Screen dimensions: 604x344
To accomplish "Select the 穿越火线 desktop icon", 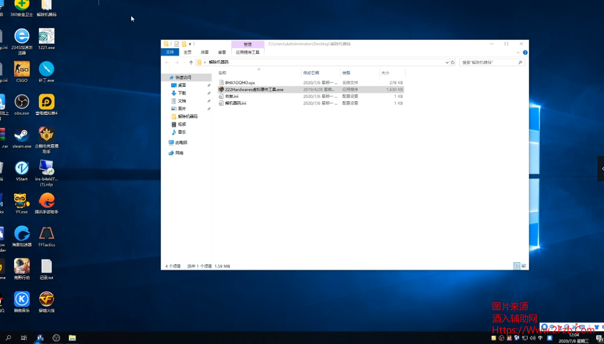I will click(x=46, y=302).
